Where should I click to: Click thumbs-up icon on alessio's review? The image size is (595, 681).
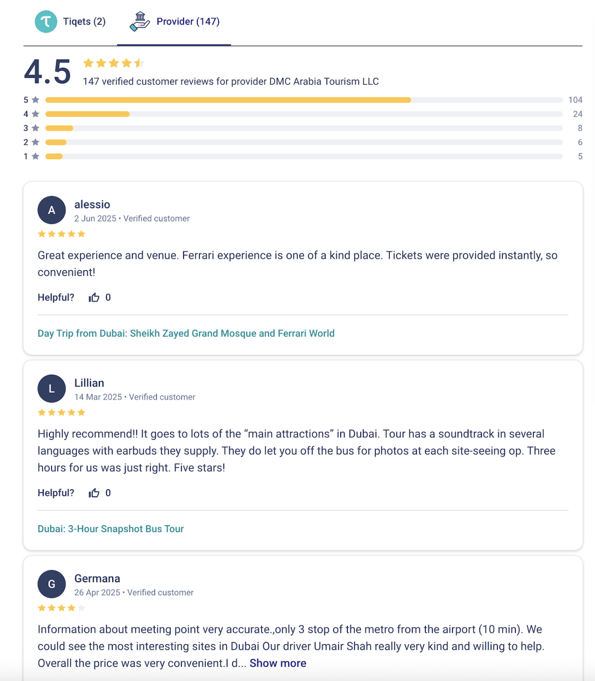[94, 297]
